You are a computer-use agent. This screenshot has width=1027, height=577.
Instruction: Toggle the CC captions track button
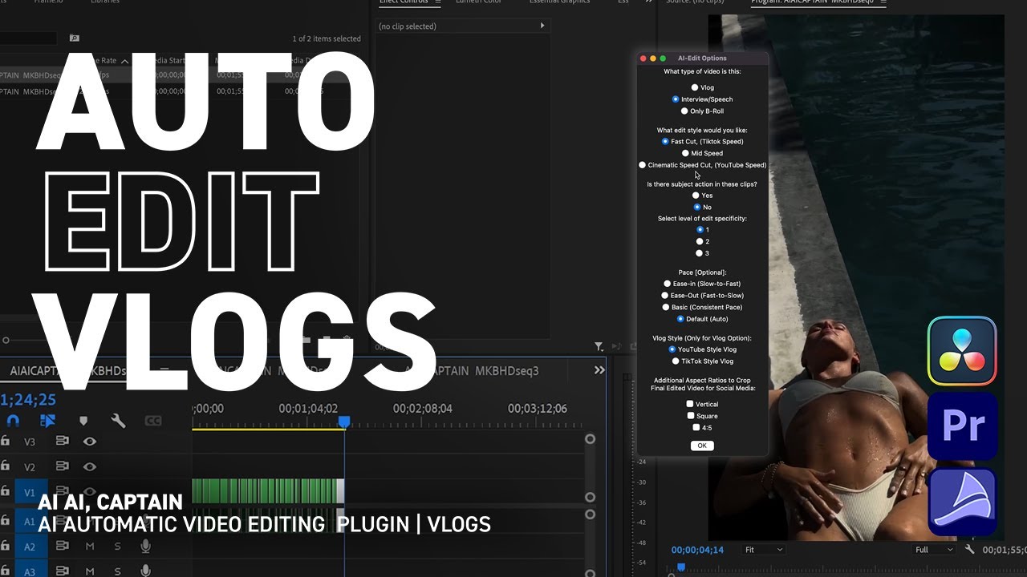tap(152, 421)
